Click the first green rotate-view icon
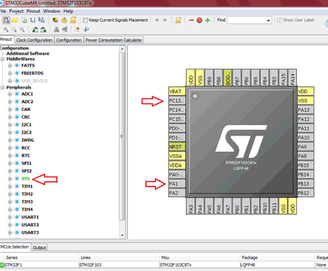The height and width of the screenshot is (271, 328). click(35, 29)
